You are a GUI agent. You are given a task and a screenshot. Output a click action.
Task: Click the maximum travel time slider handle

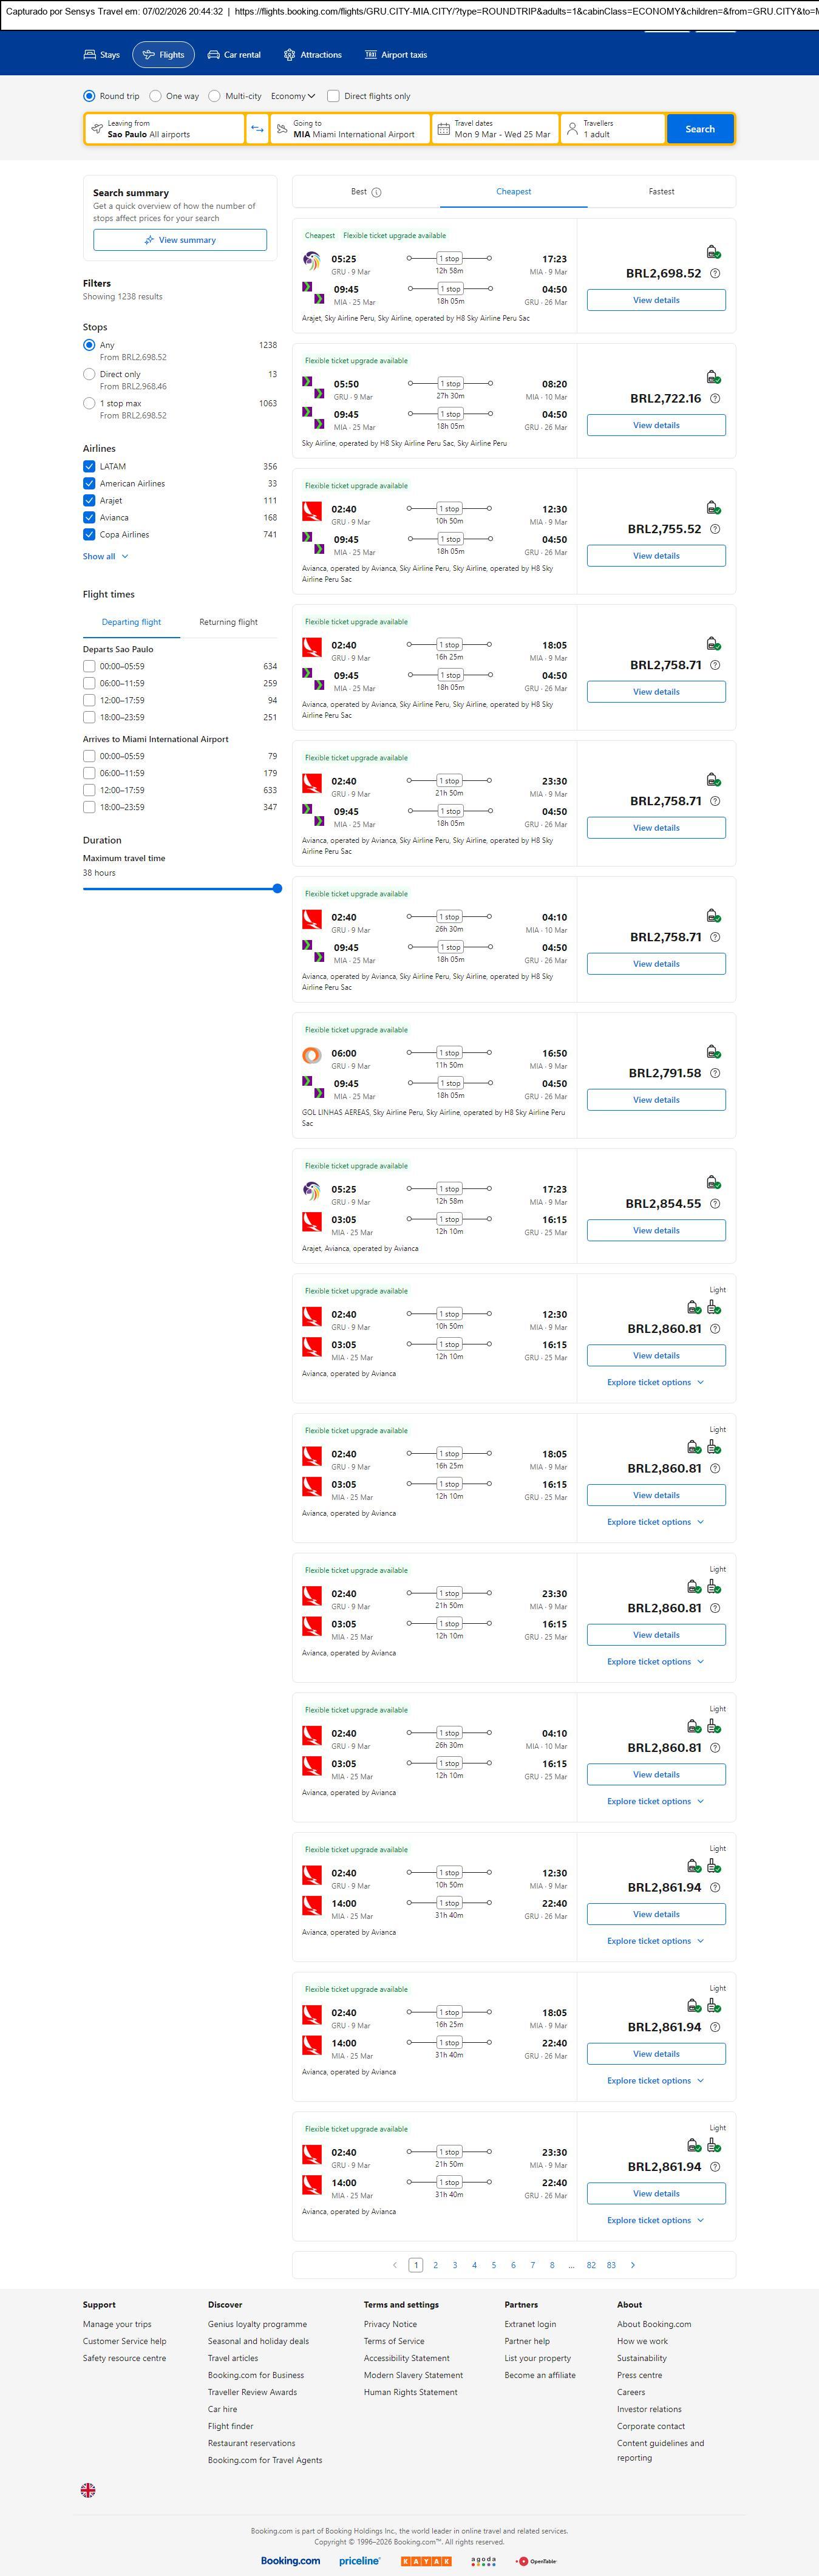click(x=277, y=889)
